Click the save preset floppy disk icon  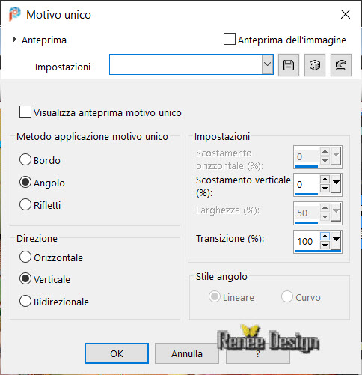[x=289, y=65]
